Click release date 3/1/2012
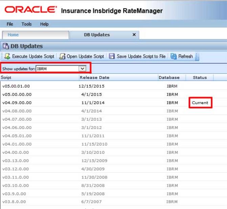Screen dimensions: 227x209 tap(91, 127)
